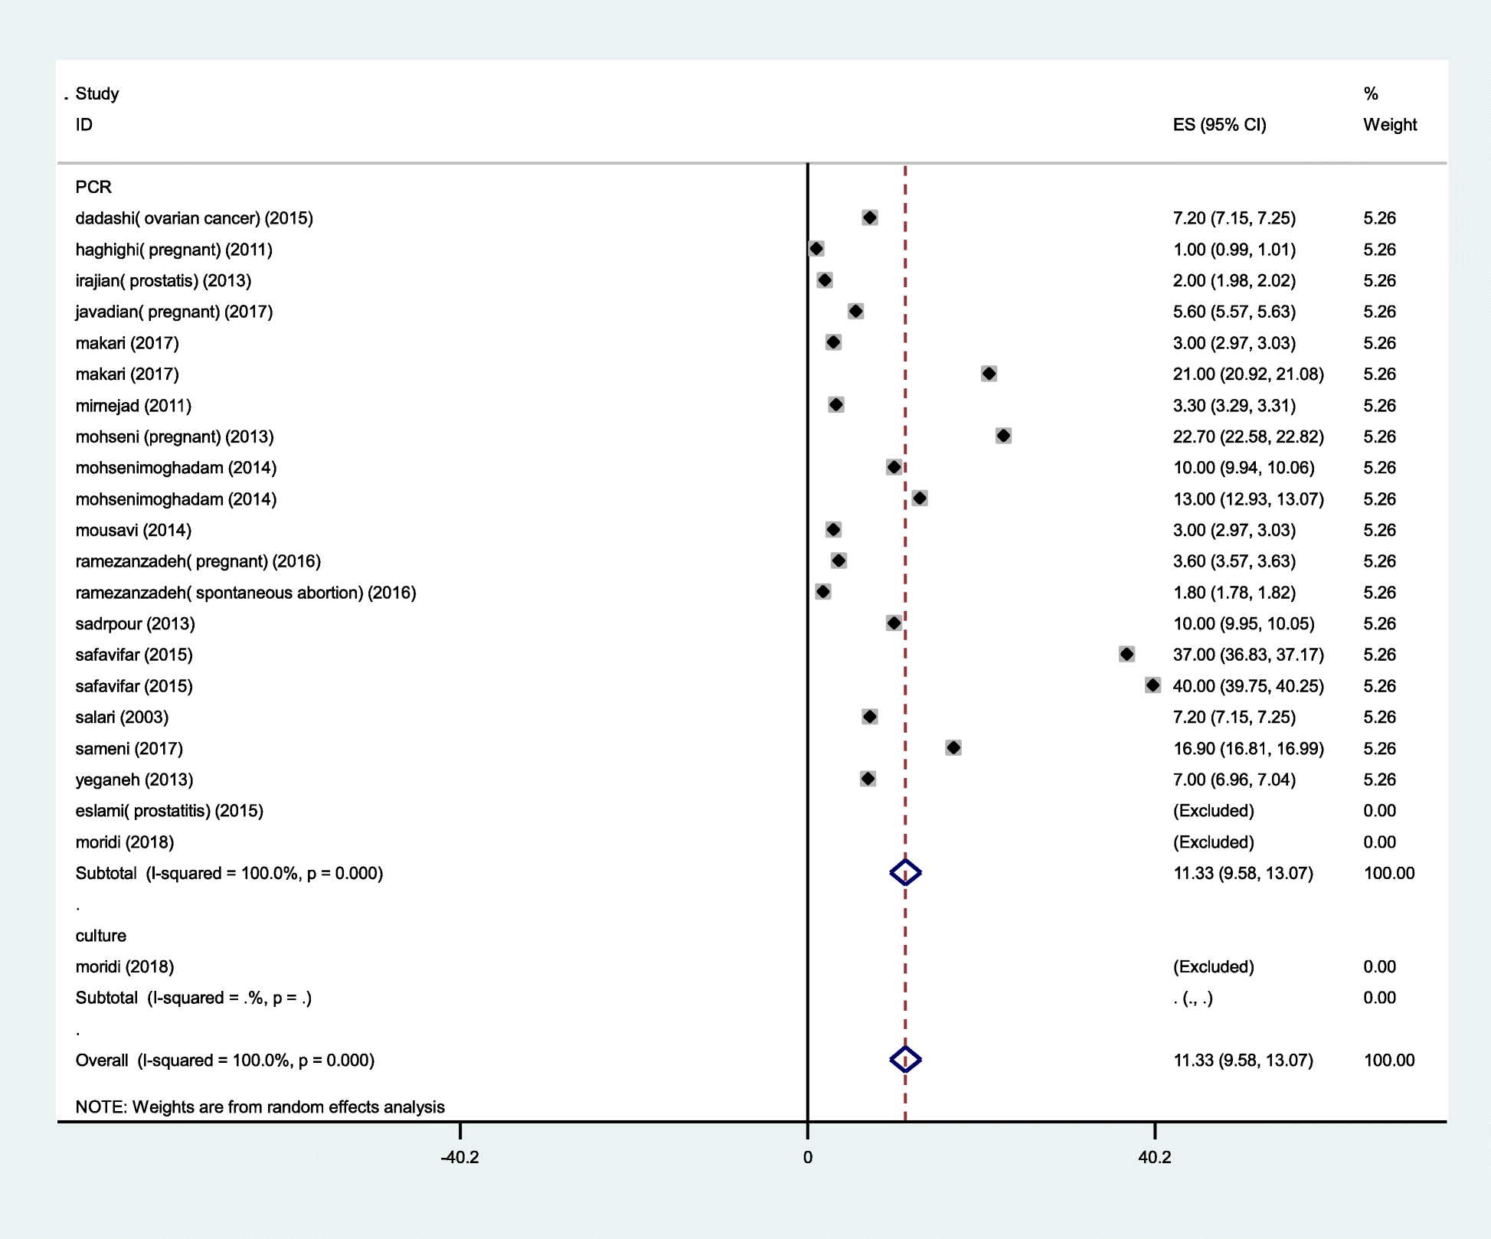Click the data marker for haghighi 1.00

(816, 249)
